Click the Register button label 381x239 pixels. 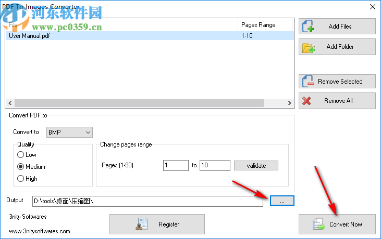[x=169, y=224]
